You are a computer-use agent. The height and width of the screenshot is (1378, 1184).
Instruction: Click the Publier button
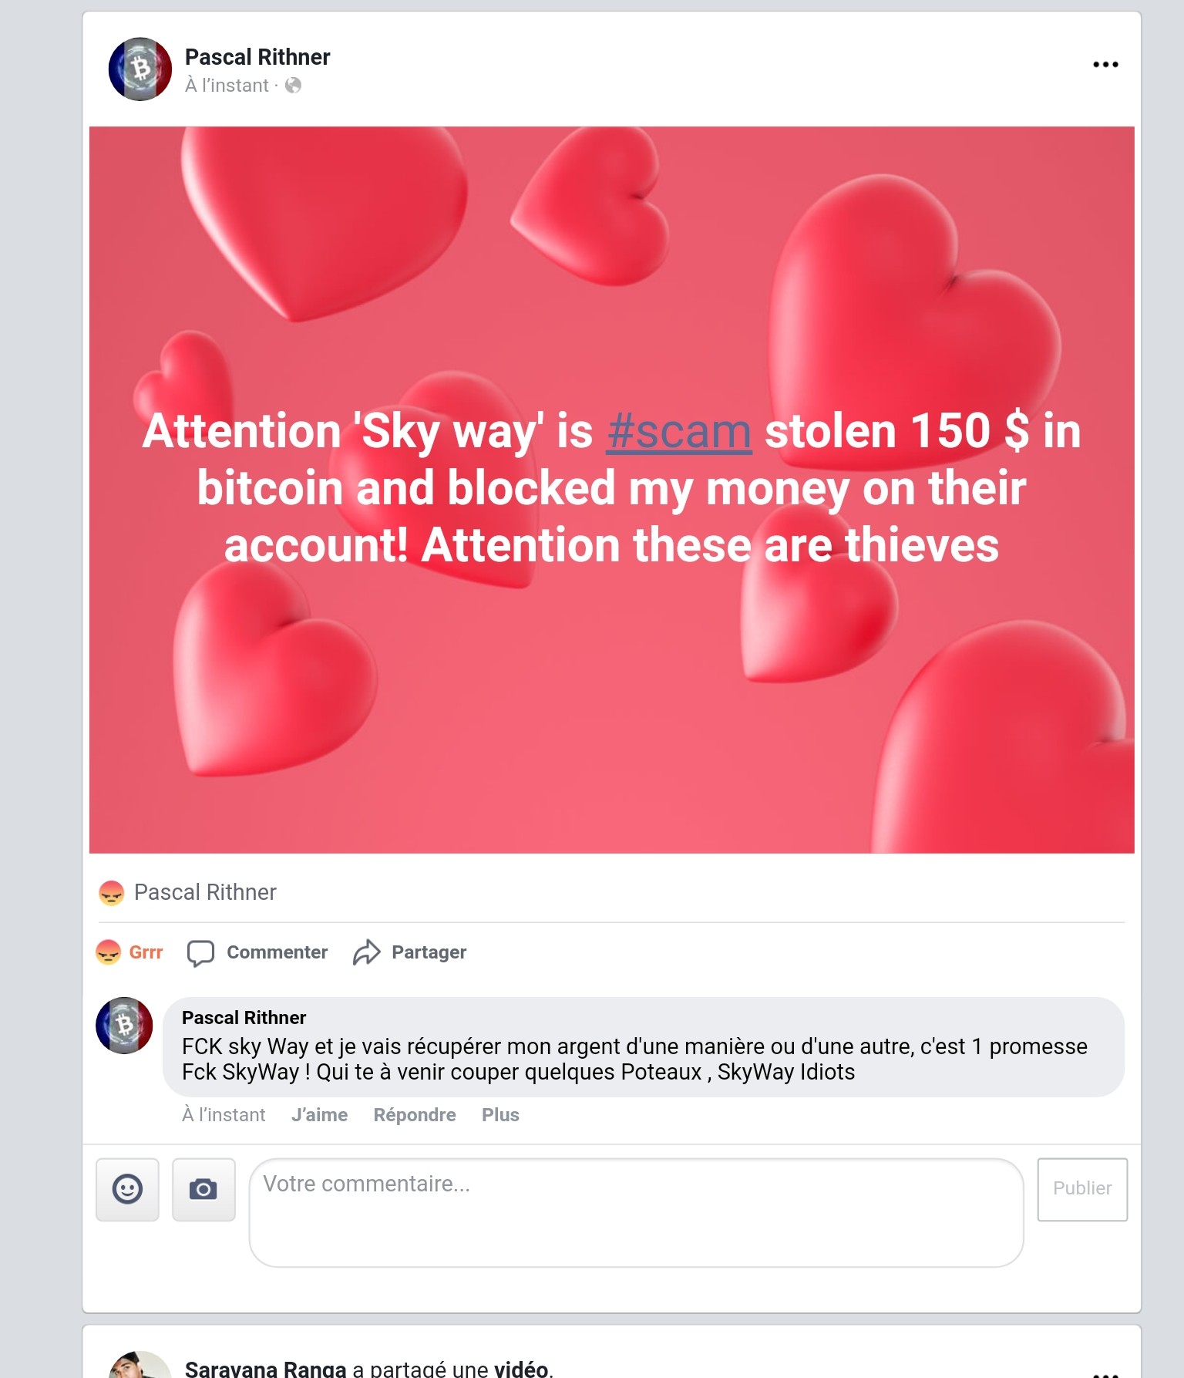click(x=1082, y=1189)
